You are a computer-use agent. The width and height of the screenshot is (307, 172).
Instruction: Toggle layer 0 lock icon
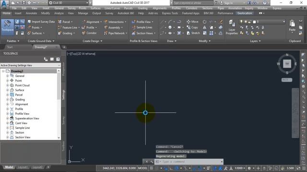point(249,21)
